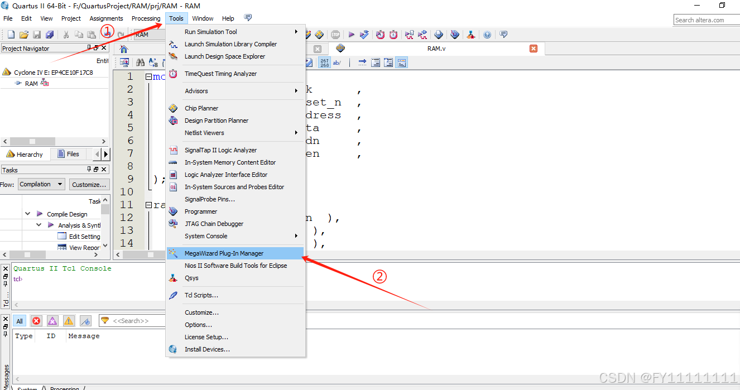
Task: Click the Search altera.com field
Action: 707,20
